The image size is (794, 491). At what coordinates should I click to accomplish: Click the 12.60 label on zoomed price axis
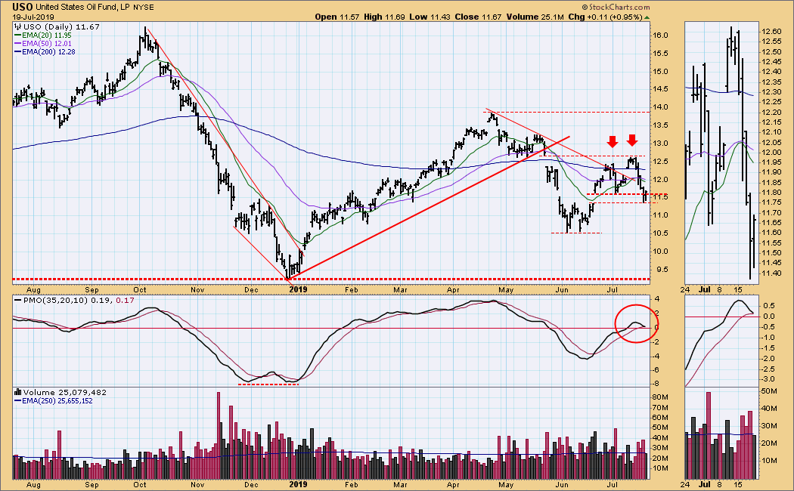pos(771,32)
